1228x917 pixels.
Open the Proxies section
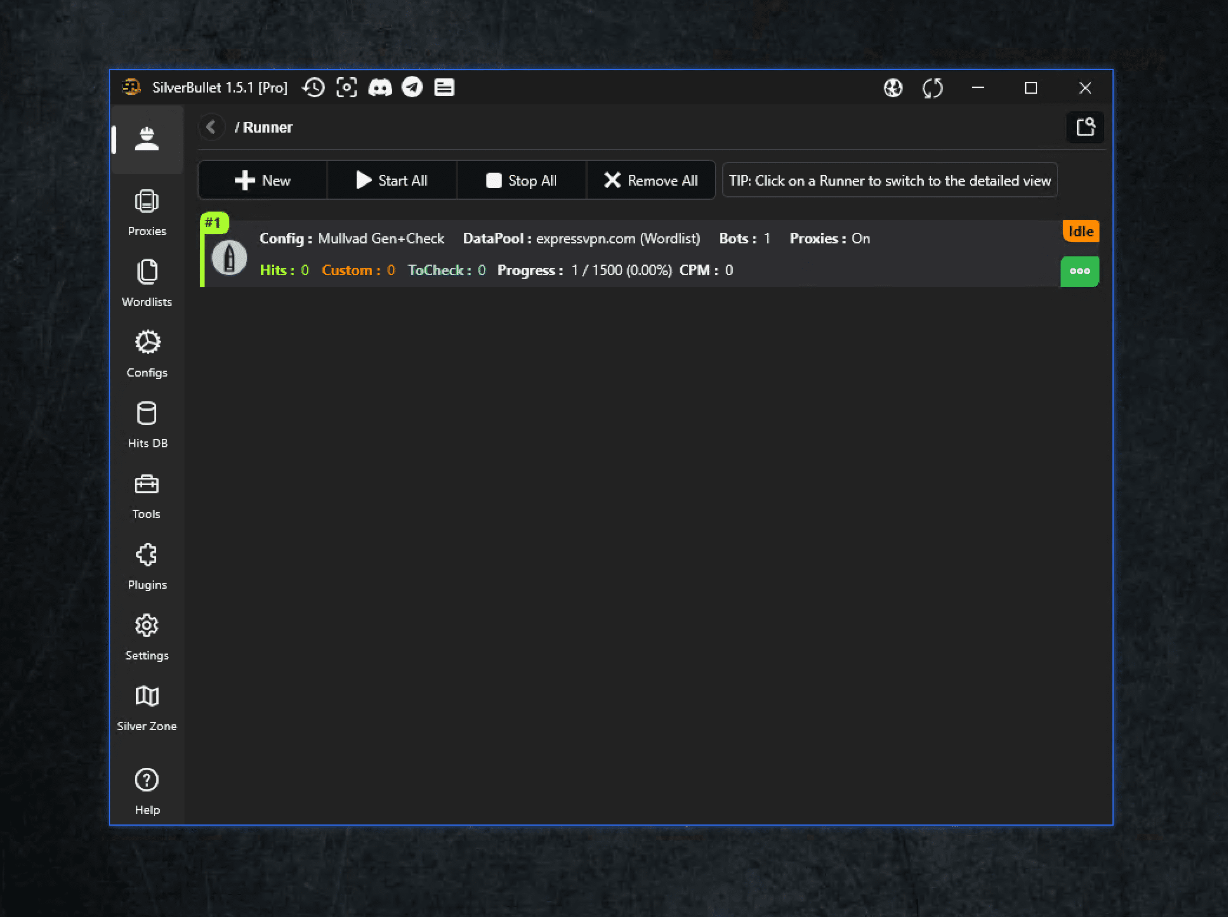(x=147, y=213)
